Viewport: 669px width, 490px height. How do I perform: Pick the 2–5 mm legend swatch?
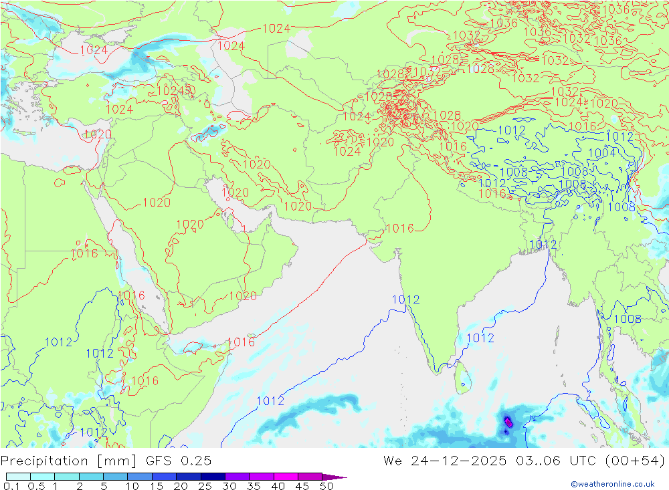pos(91,477)
